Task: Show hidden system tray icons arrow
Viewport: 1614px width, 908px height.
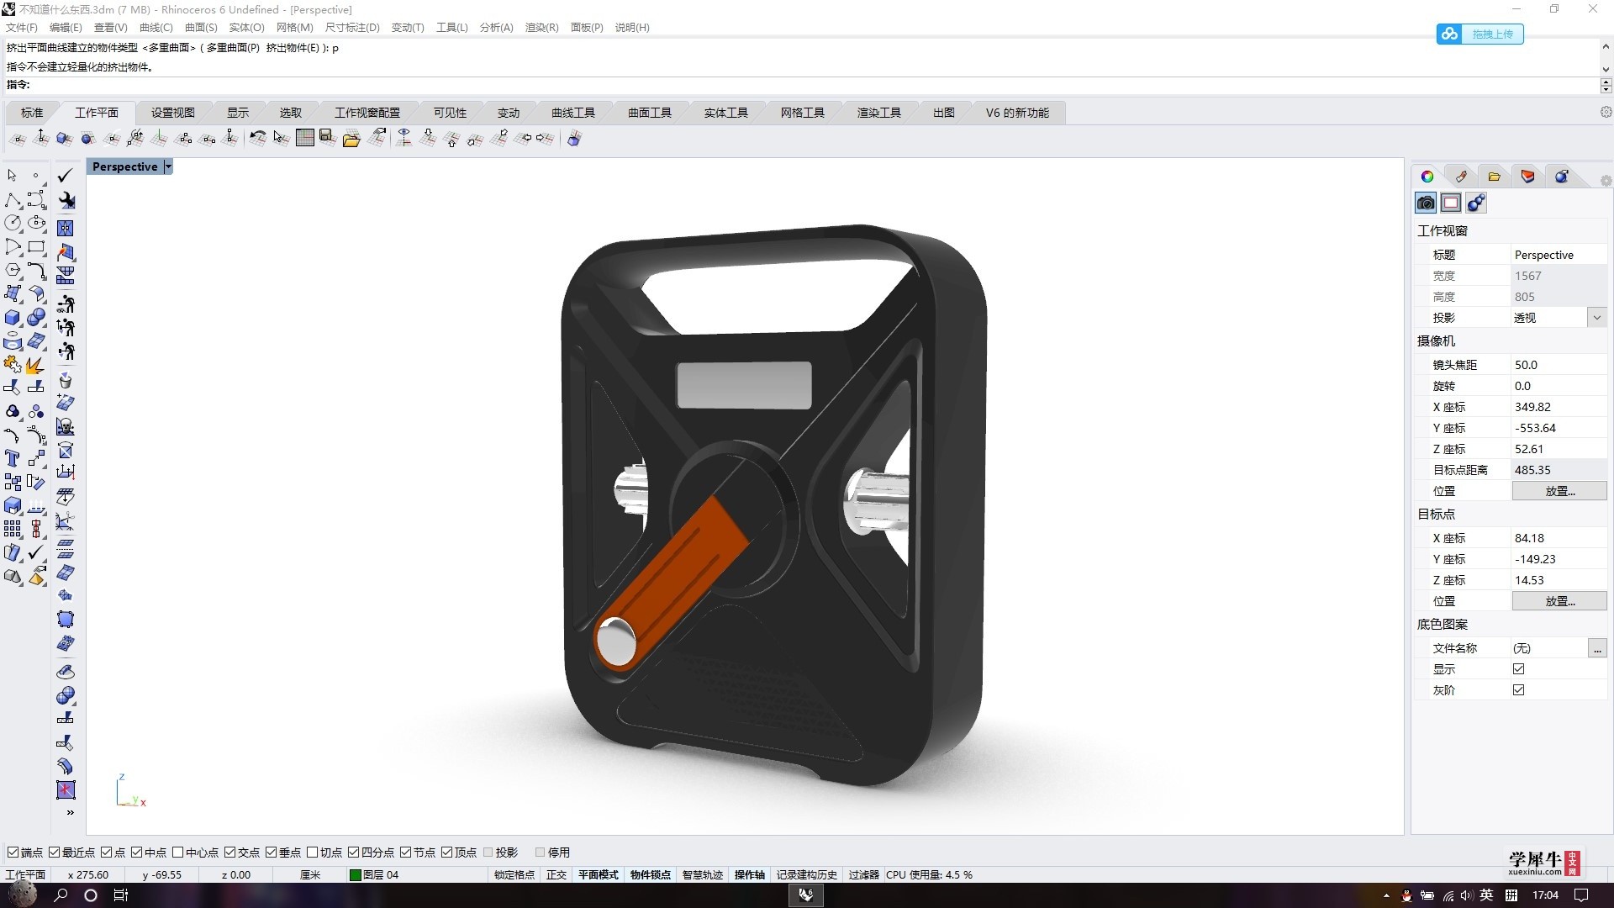Action: pyautogui.click(x=1386, y=895)
